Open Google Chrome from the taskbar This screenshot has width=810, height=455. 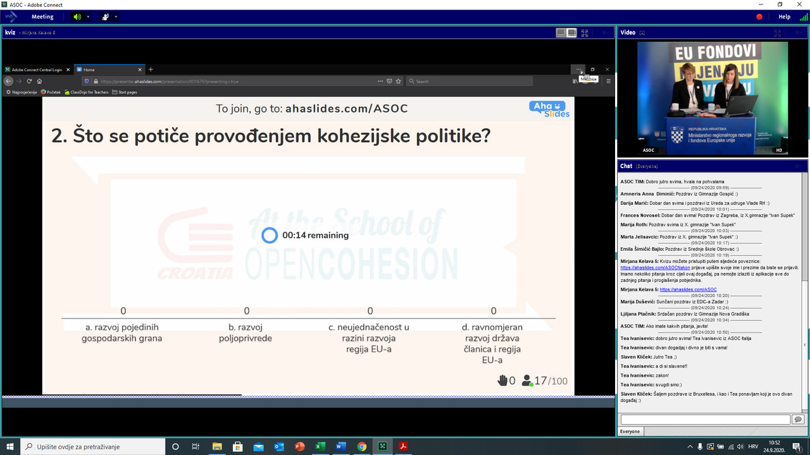pyautogui.click(x=361, y=447)
